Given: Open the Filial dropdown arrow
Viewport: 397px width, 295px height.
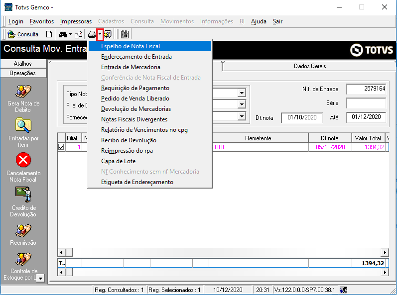Looking at the screenshot, I should pyautogui.click(x=242, y=104).
